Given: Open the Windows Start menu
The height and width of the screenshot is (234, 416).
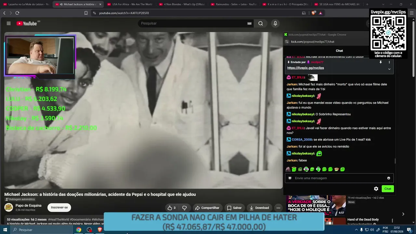Looking at the screenshot, I should (5, 230).
